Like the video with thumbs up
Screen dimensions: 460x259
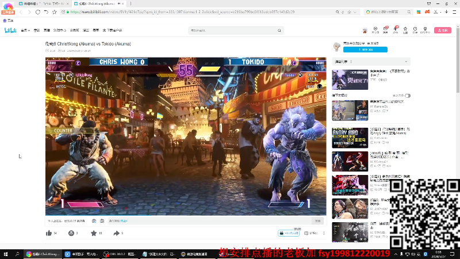[x=49, y=233]
